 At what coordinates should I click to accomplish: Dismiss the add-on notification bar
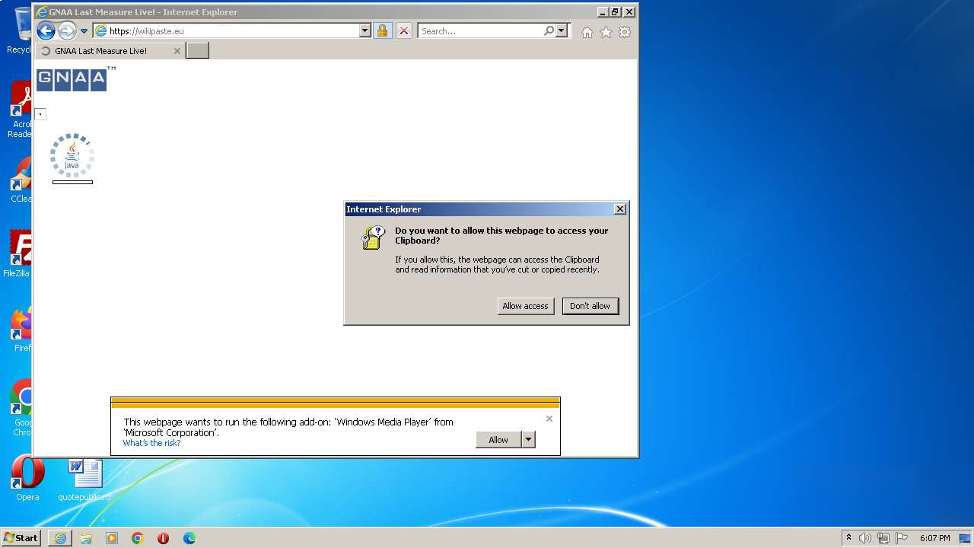tap(549, 419)
